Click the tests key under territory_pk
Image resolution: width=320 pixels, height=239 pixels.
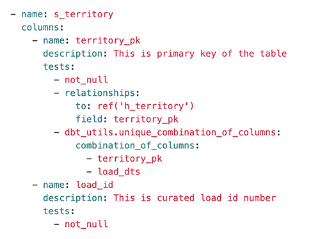pyautogui.click(x=56, y=66)
